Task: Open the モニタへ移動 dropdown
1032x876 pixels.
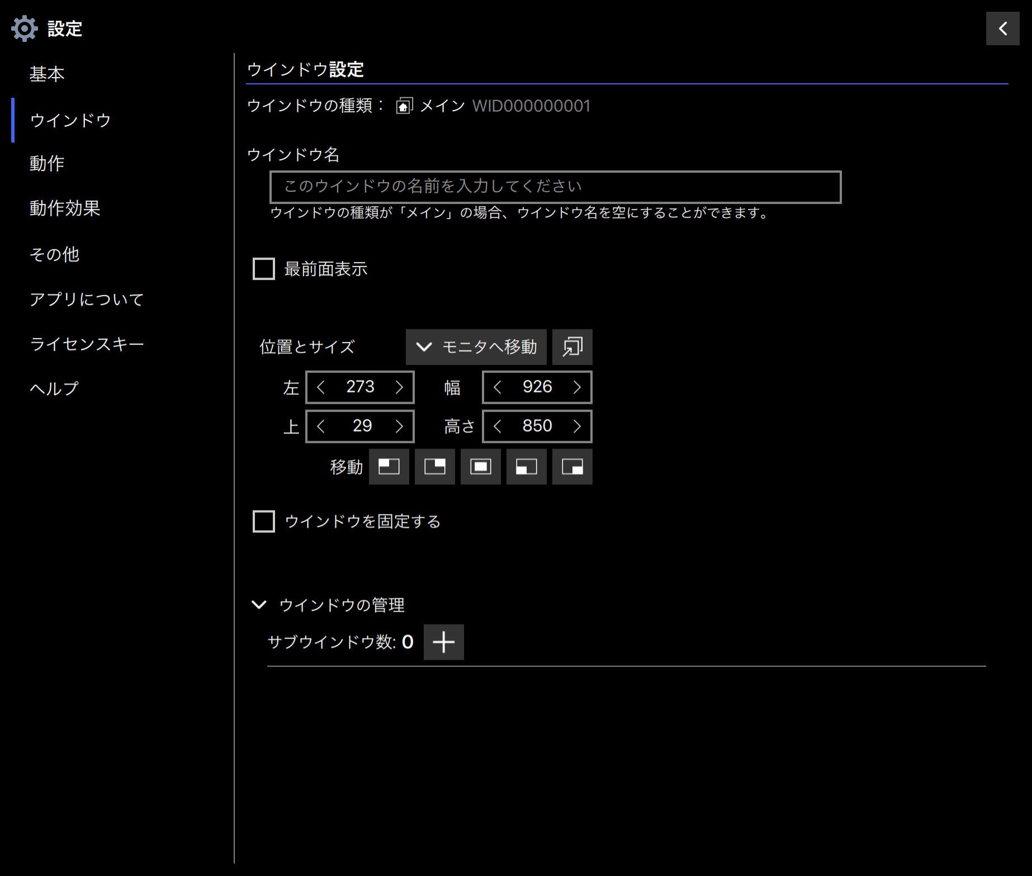Action: (476, 347)
